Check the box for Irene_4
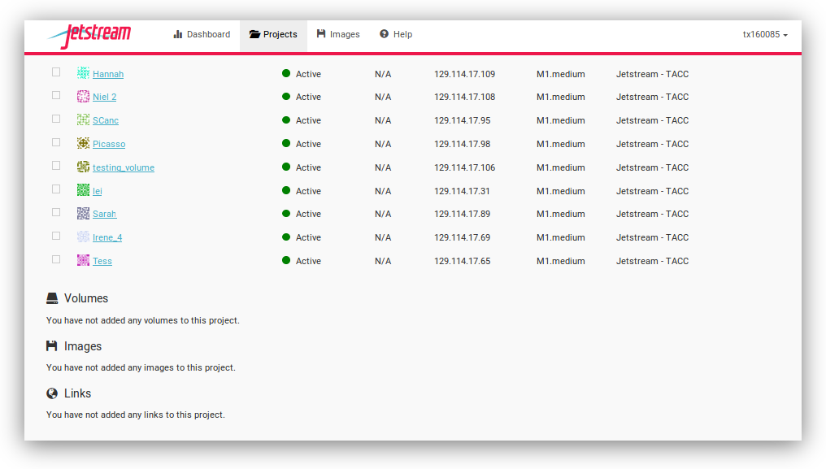The width and height of the screenshot is (826, 469). pos(56,237)
